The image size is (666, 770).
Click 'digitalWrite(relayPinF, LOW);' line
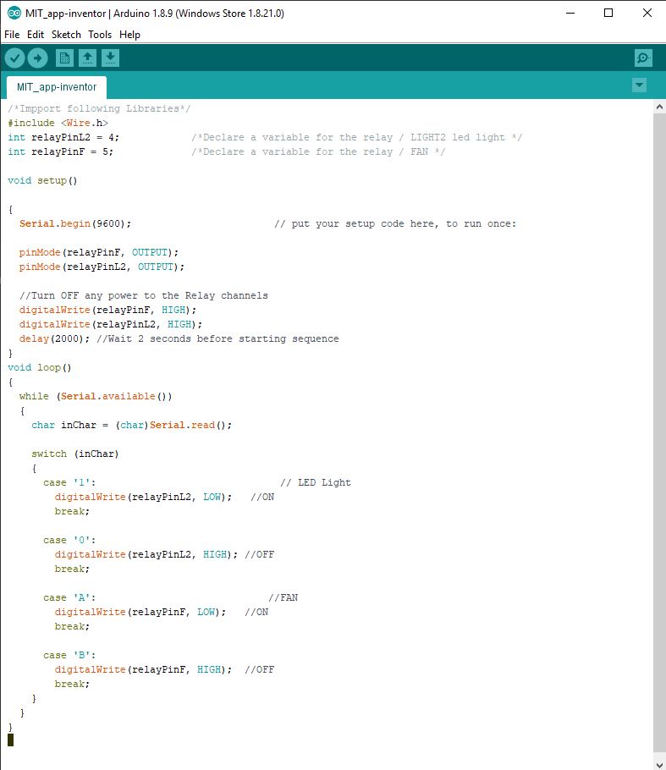[x=140, y=612]
